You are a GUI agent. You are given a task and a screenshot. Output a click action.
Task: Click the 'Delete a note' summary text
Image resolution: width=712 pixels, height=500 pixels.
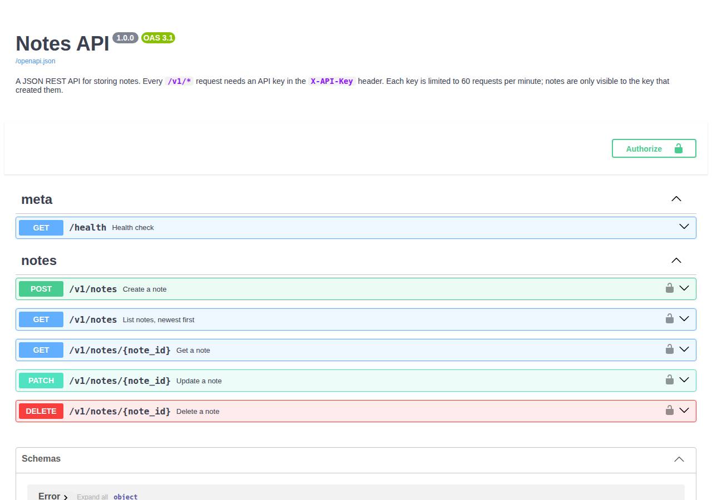198,412
